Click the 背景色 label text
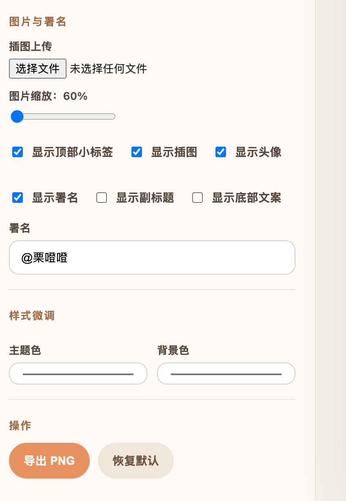The height and width of the screenshot is (501, 346). [x=173, y=350]
